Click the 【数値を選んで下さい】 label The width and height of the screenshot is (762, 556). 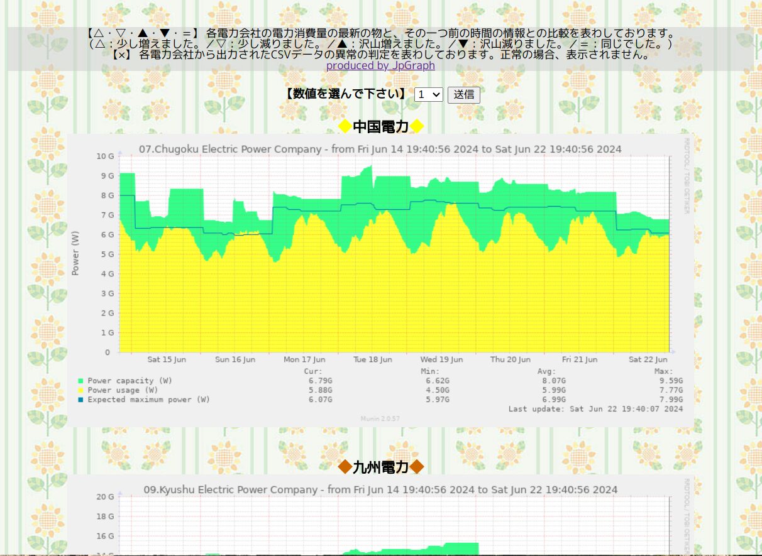tap(346, 94)
